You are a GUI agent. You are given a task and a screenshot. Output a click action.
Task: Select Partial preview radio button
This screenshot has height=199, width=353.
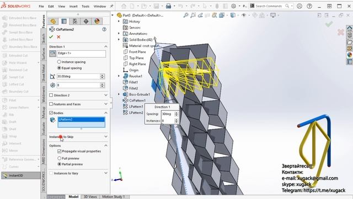[x=59, y=164]
